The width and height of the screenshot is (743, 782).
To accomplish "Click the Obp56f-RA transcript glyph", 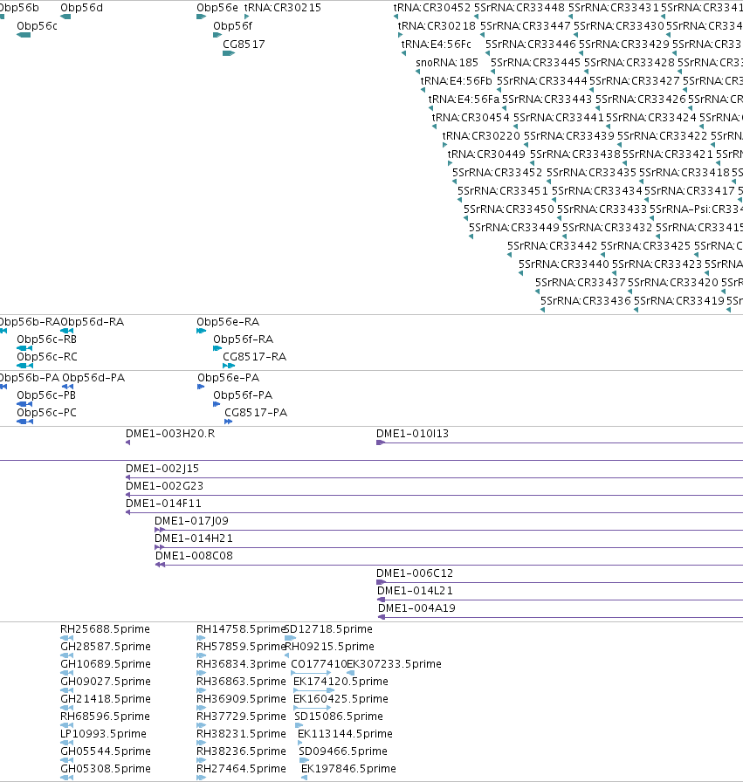I will point(217,348).
